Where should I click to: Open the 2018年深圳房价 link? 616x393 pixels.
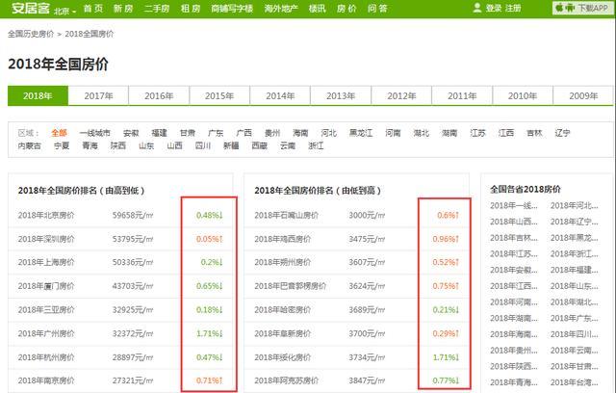click(x=46, y=239)
